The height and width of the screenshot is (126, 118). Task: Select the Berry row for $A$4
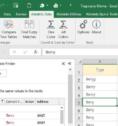[x=30, y=123]
